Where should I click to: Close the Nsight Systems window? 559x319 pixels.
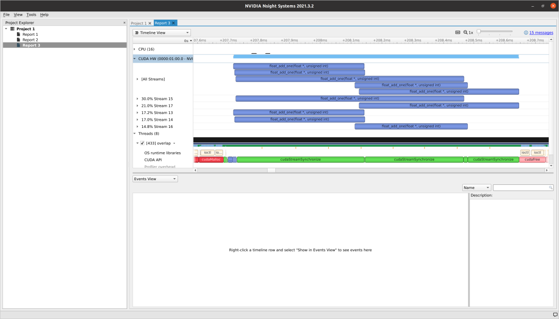[x=553, y=6]
